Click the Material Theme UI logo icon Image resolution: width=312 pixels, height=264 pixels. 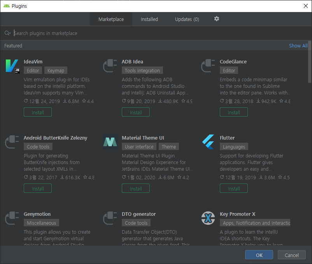coord(110,142)
